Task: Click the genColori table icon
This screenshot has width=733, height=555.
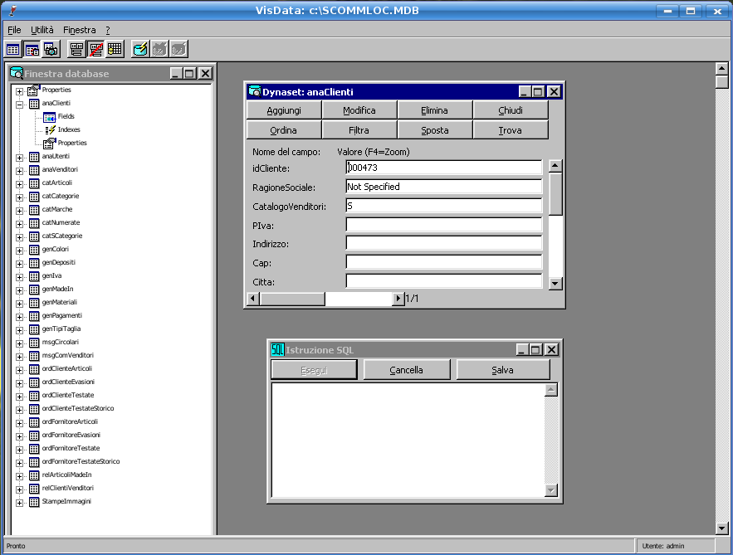Action: (x=34, y=250)
